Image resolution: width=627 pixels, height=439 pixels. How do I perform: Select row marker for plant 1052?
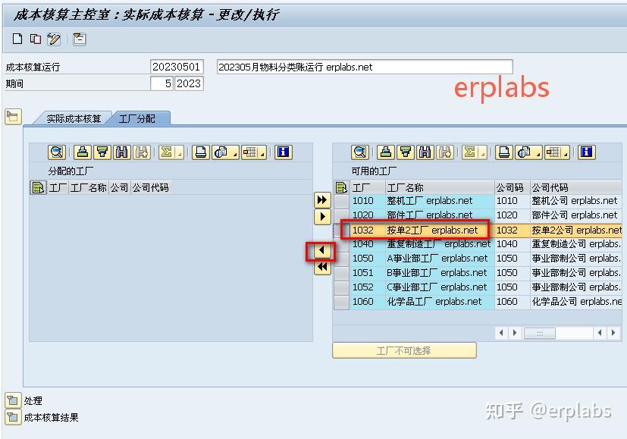pos(341,287)
